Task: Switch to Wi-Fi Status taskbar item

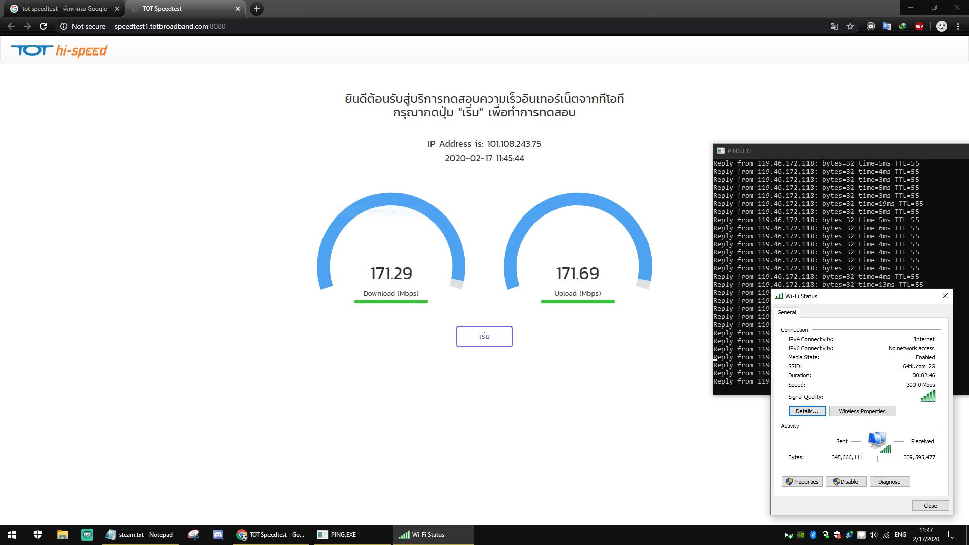Action: (x=433, y=535)
